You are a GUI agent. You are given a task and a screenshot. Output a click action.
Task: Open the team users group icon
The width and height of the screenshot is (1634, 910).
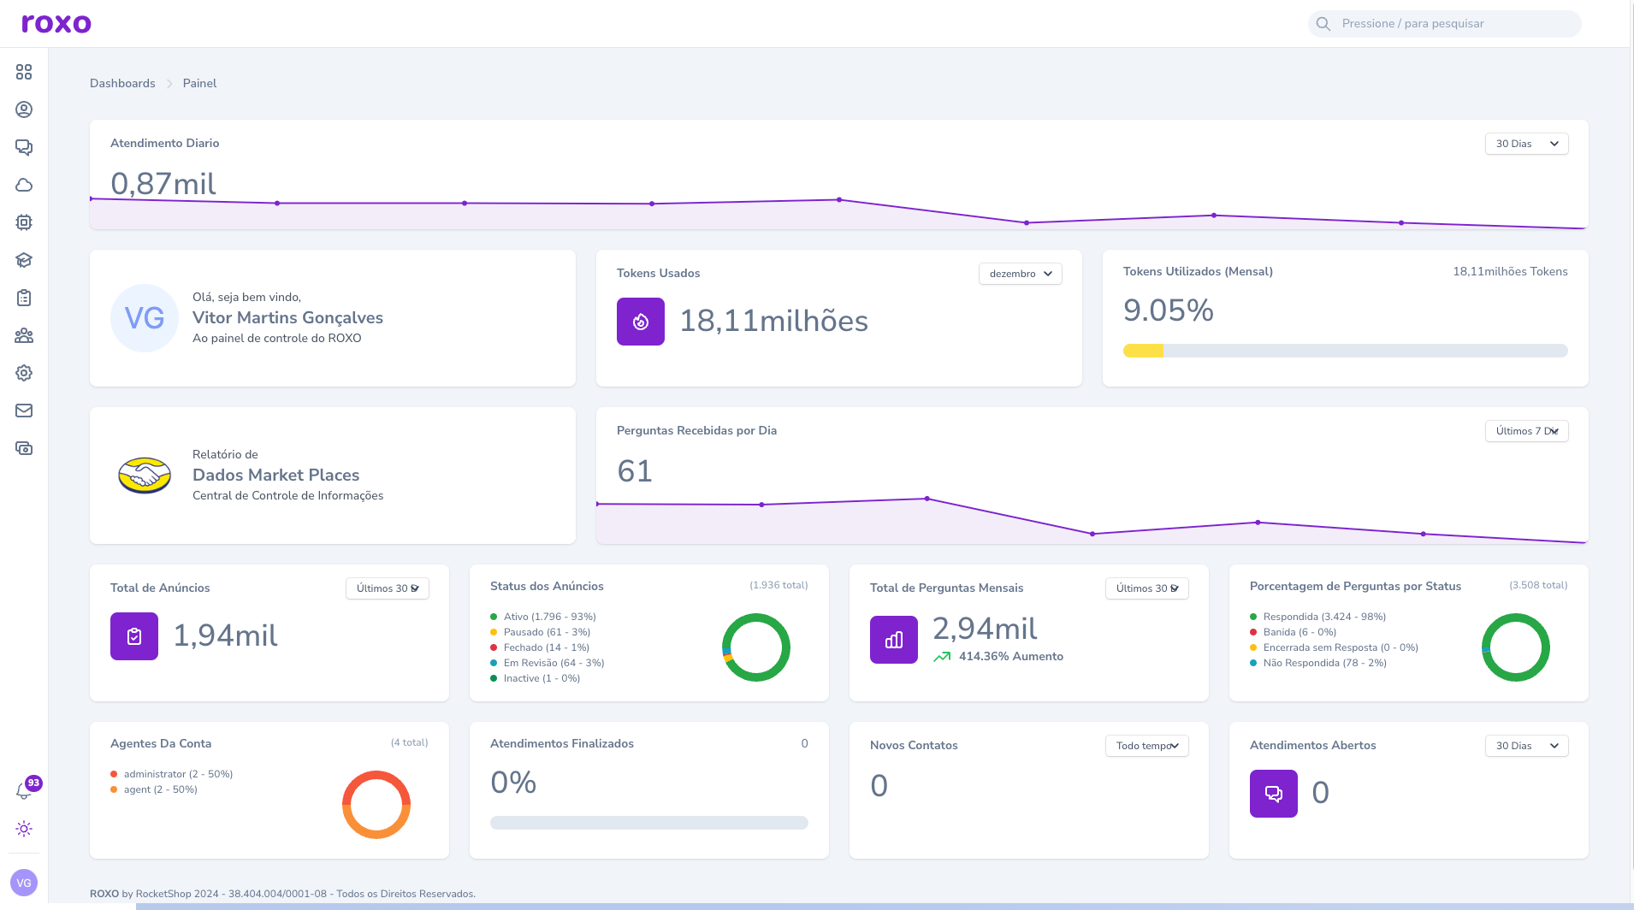coord(24,335)
